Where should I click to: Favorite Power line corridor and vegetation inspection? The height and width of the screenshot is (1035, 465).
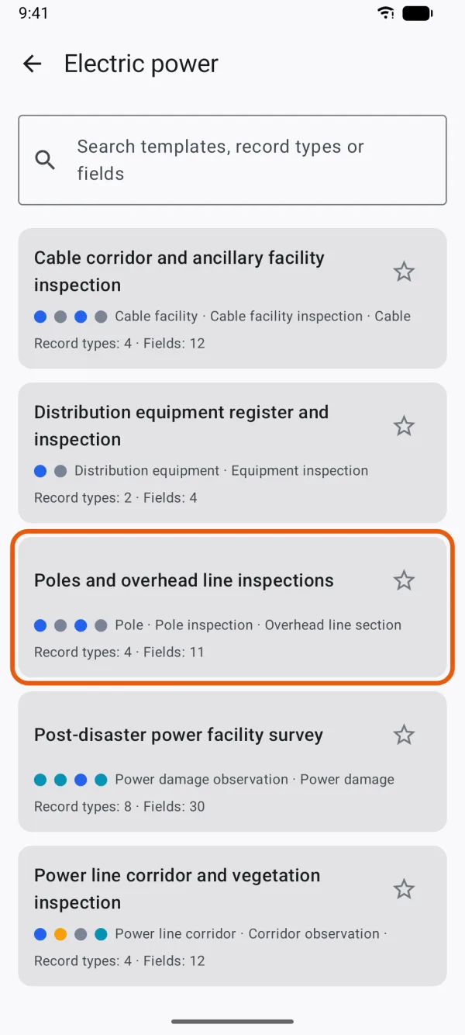click(x=404, y=889)
